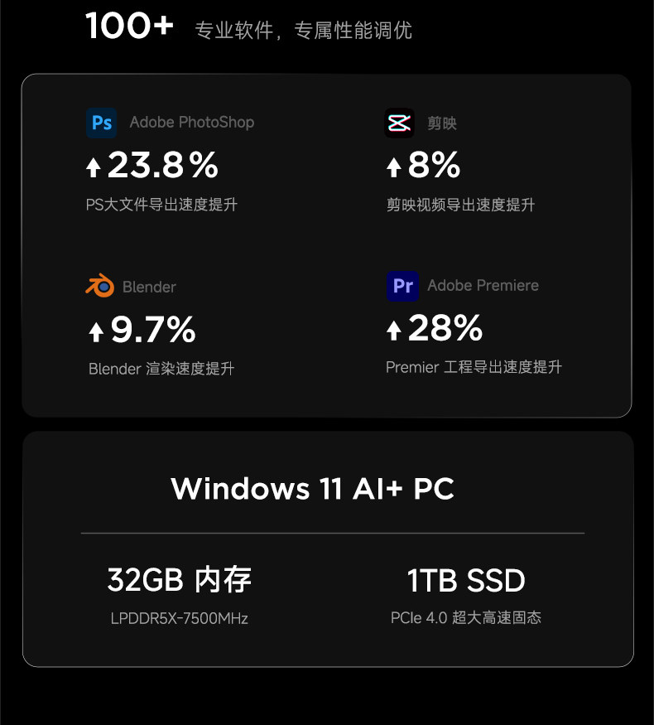Click the 剪映 app icon
The image size is (654, 725).
pos(399,123)
